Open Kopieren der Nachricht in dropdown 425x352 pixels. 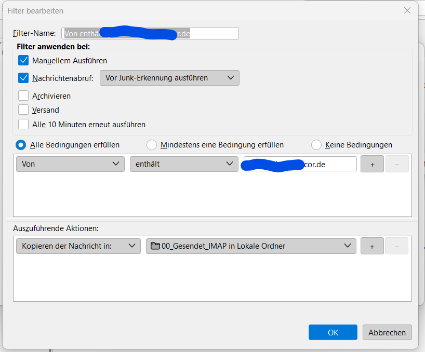[78, 246]
